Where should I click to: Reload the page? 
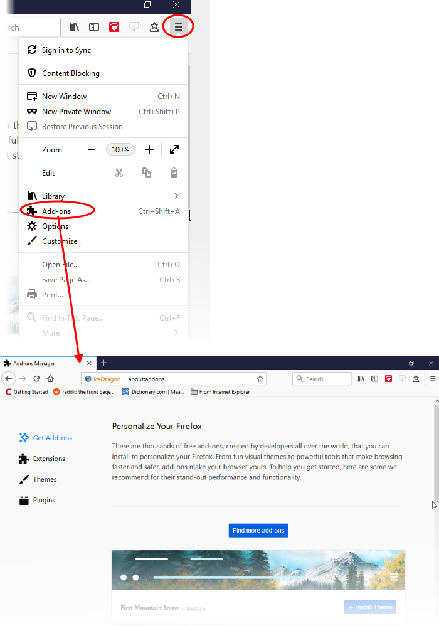tap(37, 379)
